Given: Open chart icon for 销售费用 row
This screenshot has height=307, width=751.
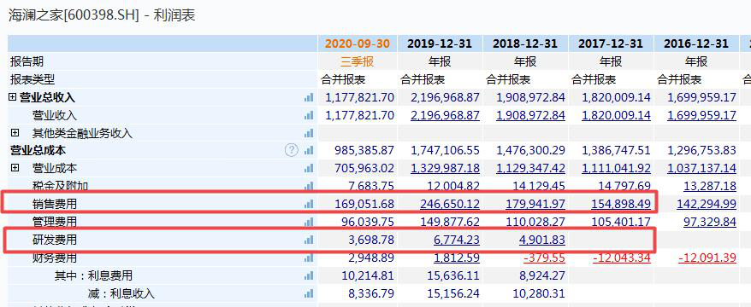Looking at the screenshot, I should 309,204.
